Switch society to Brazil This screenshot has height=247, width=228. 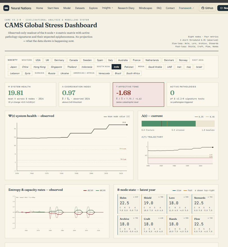[118, 73]
